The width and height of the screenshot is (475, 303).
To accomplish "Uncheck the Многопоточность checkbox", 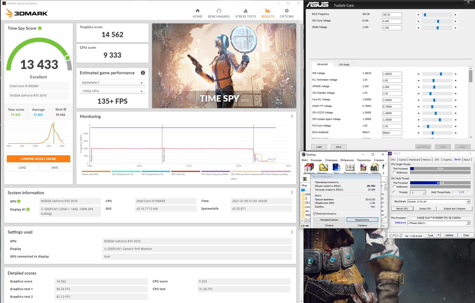I will (x=315, y=214).
